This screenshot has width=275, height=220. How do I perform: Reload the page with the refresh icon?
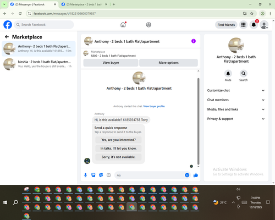20,14
